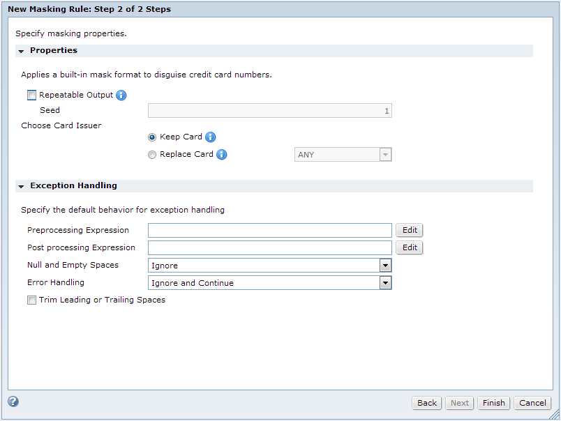
Task: Click the Finish button
Action: click(493, 403)
